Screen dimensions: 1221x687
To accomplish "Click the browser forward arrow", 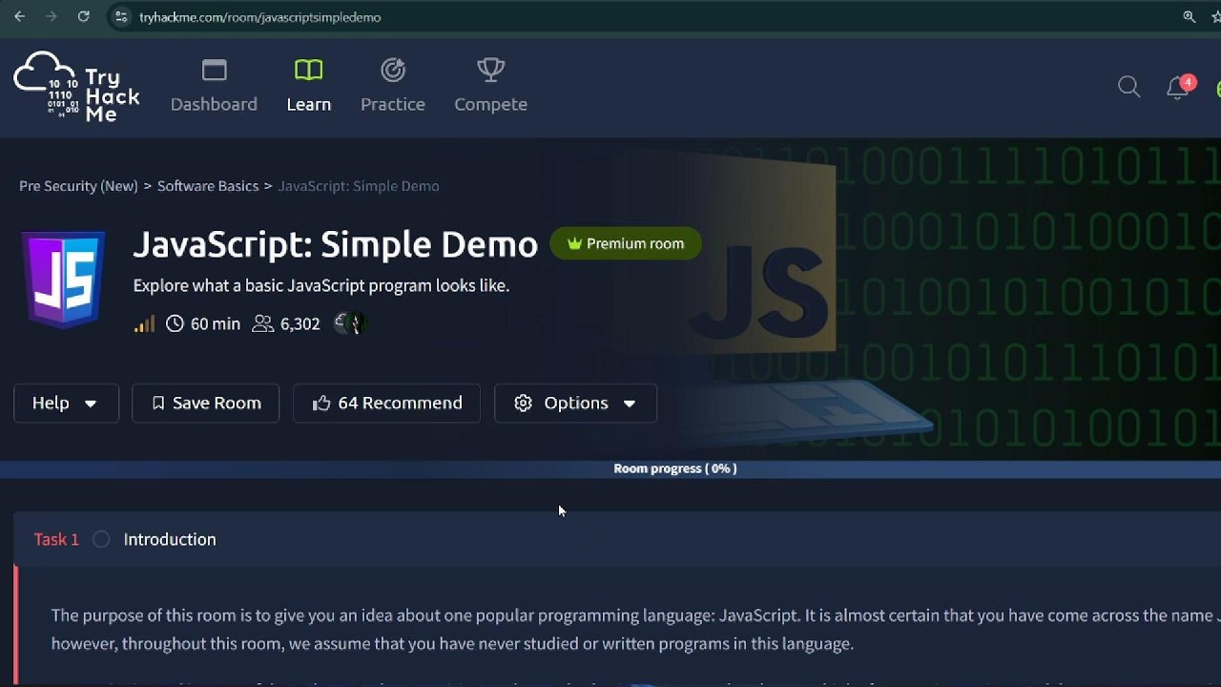I will [x=51, y=16].
